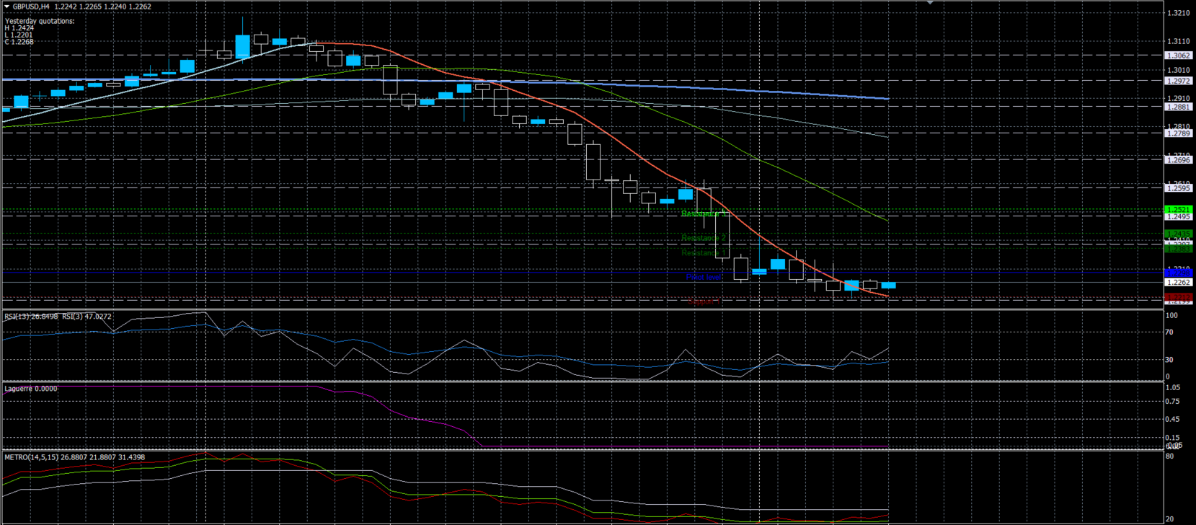The width and height of the screenshot is (1196, 525).
Task: Click the Laguerre scale value 0.45
Action: pyautogui.click(x=1173, y=420)
